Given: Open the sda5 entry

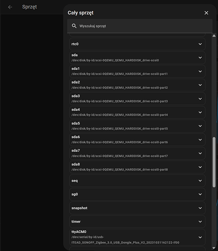Looking at the screenshot, I should [137, 126].
